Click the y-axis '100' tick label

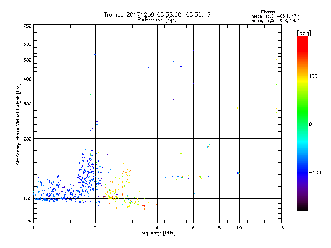pyautogui.click(x=27, y=198)
